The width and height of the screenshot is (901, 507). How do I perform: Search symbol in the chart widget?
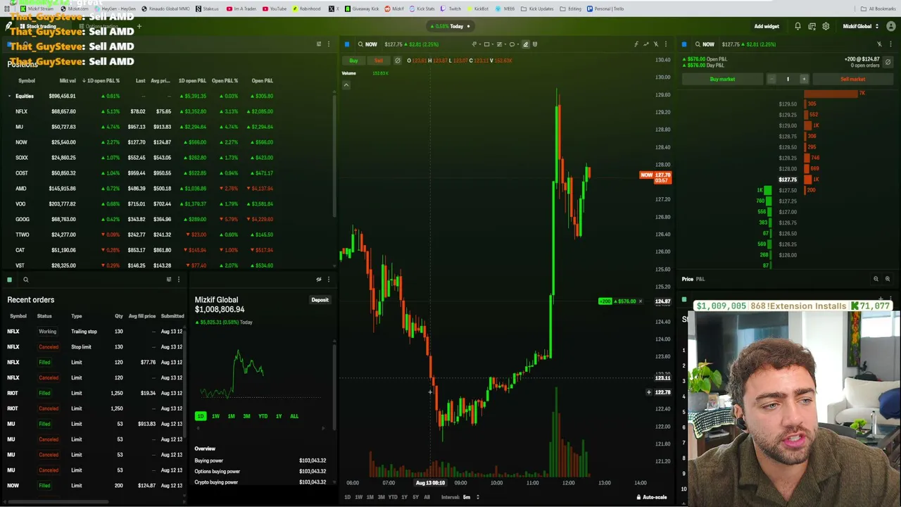368,44
